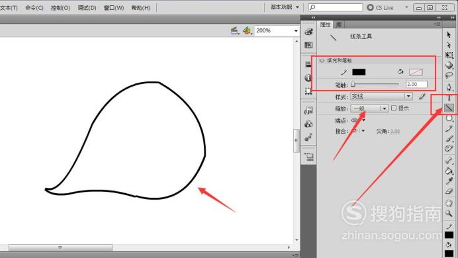Click the fill color swatch in properties

(x=416, y=72)
